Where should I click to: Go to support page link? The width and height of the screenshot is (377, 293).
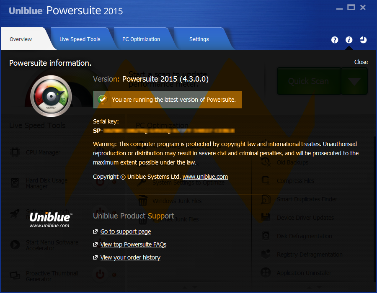126,231
